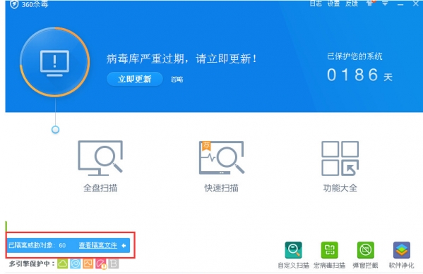
Task: Click the blue swirl engine icon
Action: (76, 263)
